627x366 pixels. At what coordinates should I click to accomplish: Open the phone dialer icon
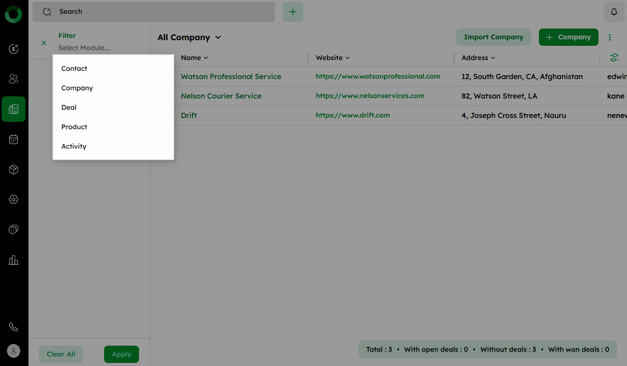coord(14,327)
